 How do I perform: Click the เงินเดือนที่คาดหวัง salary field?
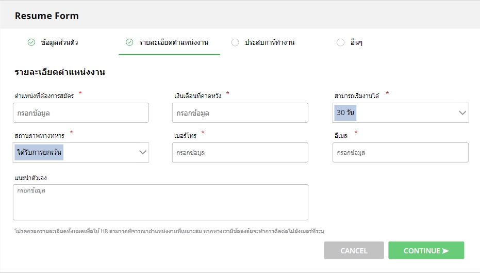tap(240, 113)
